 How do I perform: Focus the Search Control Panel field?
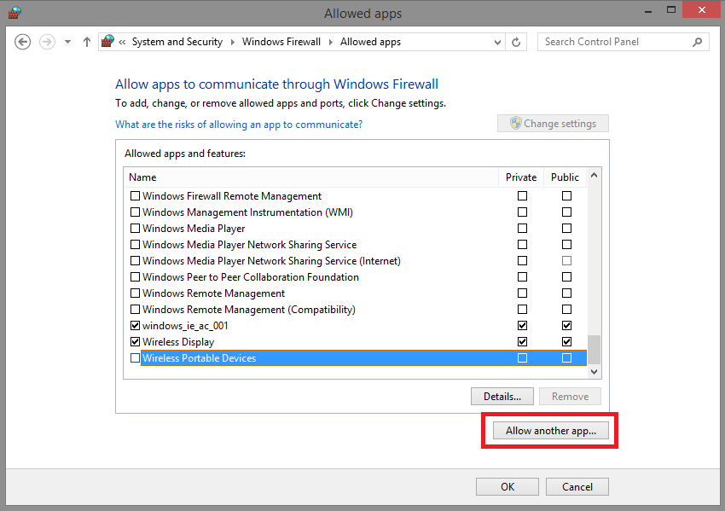coord(623,42)
